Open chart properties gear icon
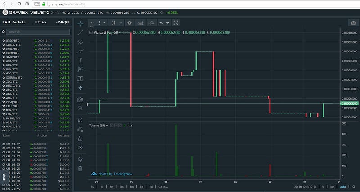The height and width of the screenshot is (192, 360). (130, 23)
